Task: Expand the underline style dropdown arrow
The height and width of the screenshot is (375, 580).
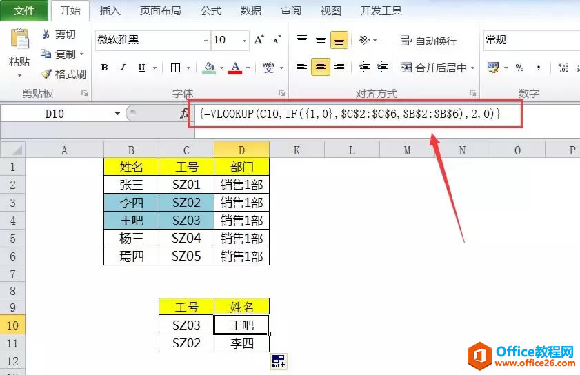Action: [x=154, y=68]
